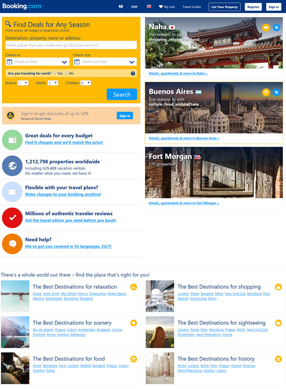Viewport: 286px width, 389px height.
Task: Click the fork and knife icon on Buenos Aires card
Action: click(266, 92)
